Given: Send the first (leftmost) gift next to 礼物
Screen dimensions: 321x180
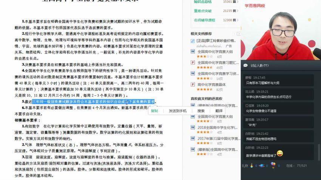Looking at the screenshot, I should point(252,166).
